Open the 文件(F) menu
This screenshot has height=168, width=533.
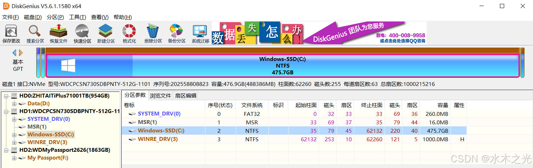click(x=11, y=17)
